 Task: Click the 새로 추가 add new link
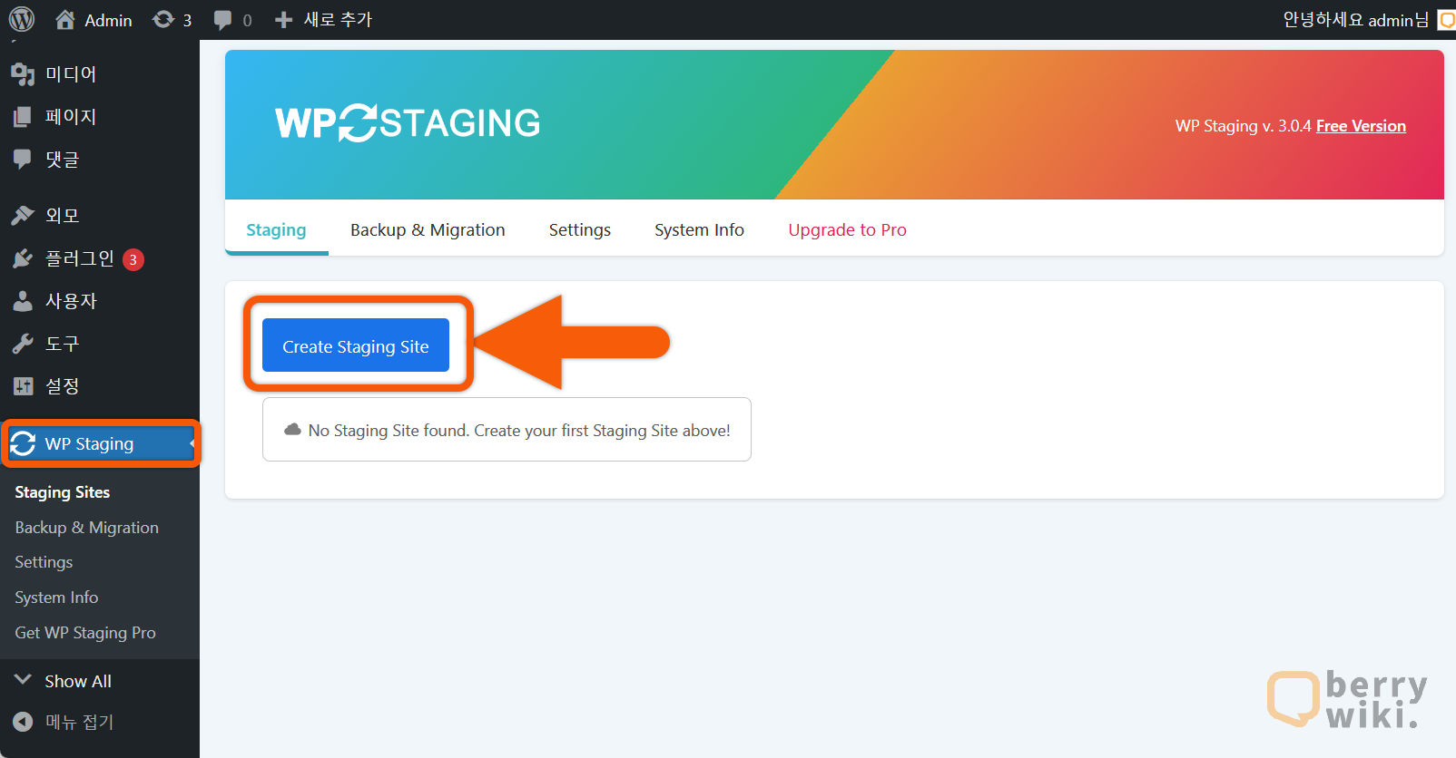pos(338,20)
